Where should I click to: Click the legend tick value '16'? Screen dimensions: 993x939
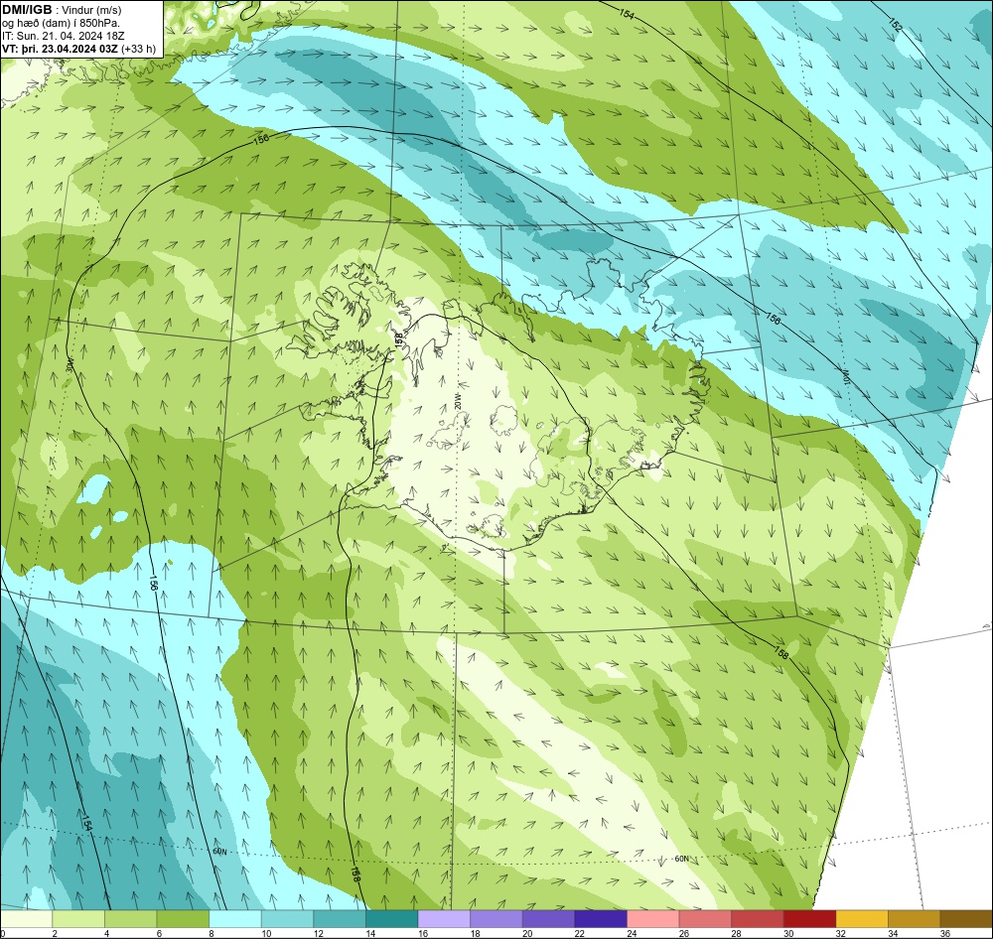(423, 933)
